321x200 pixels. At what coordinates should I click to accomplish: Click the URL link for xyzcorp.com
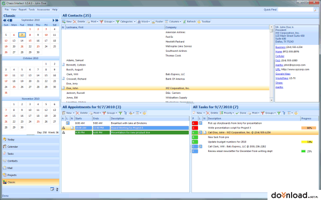tap(278, 69)
